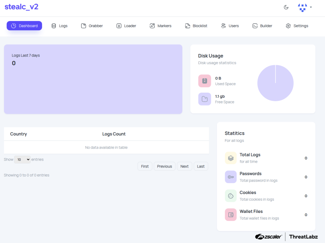Click the Passwords key icon in Statistics
Image resolution: width=325 pixels, height=243 pixels.
[231, 177]
